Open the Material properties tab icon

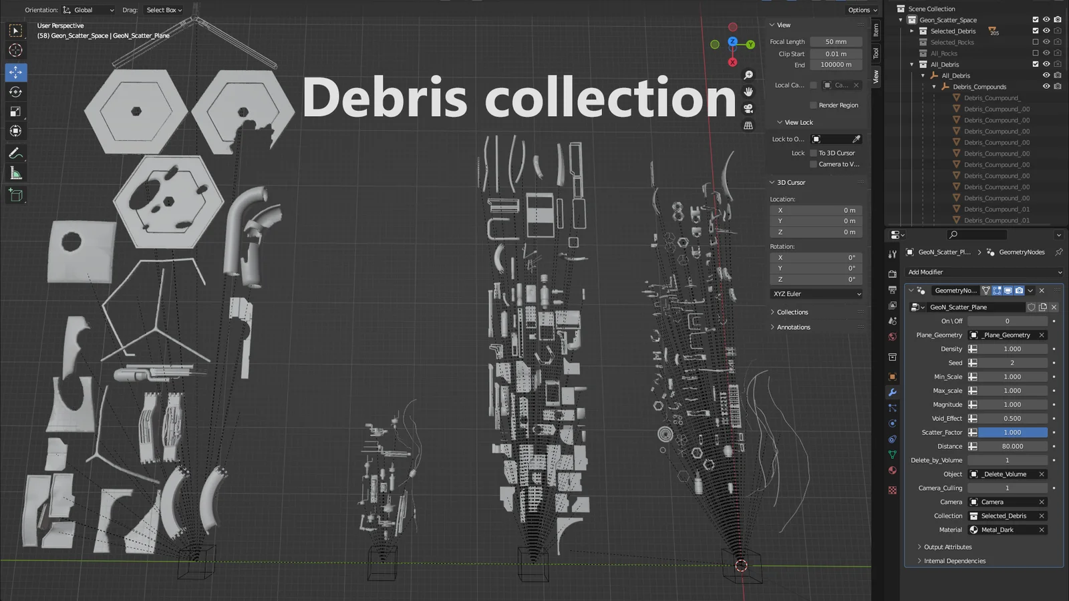(892, 470)
